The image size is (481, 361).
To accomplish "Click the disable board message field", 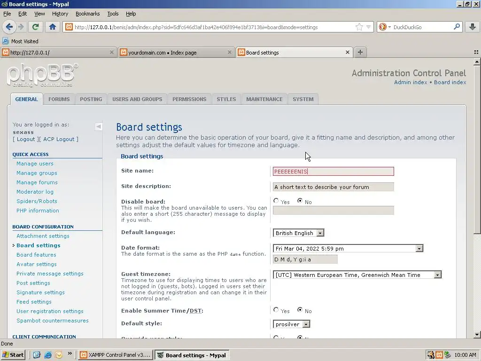I will coord(334,210).
